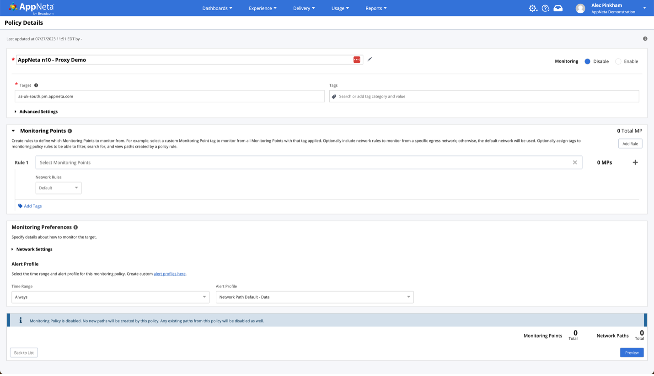
Task: Click the settings gear icon in header
Action: coord(533,8)
